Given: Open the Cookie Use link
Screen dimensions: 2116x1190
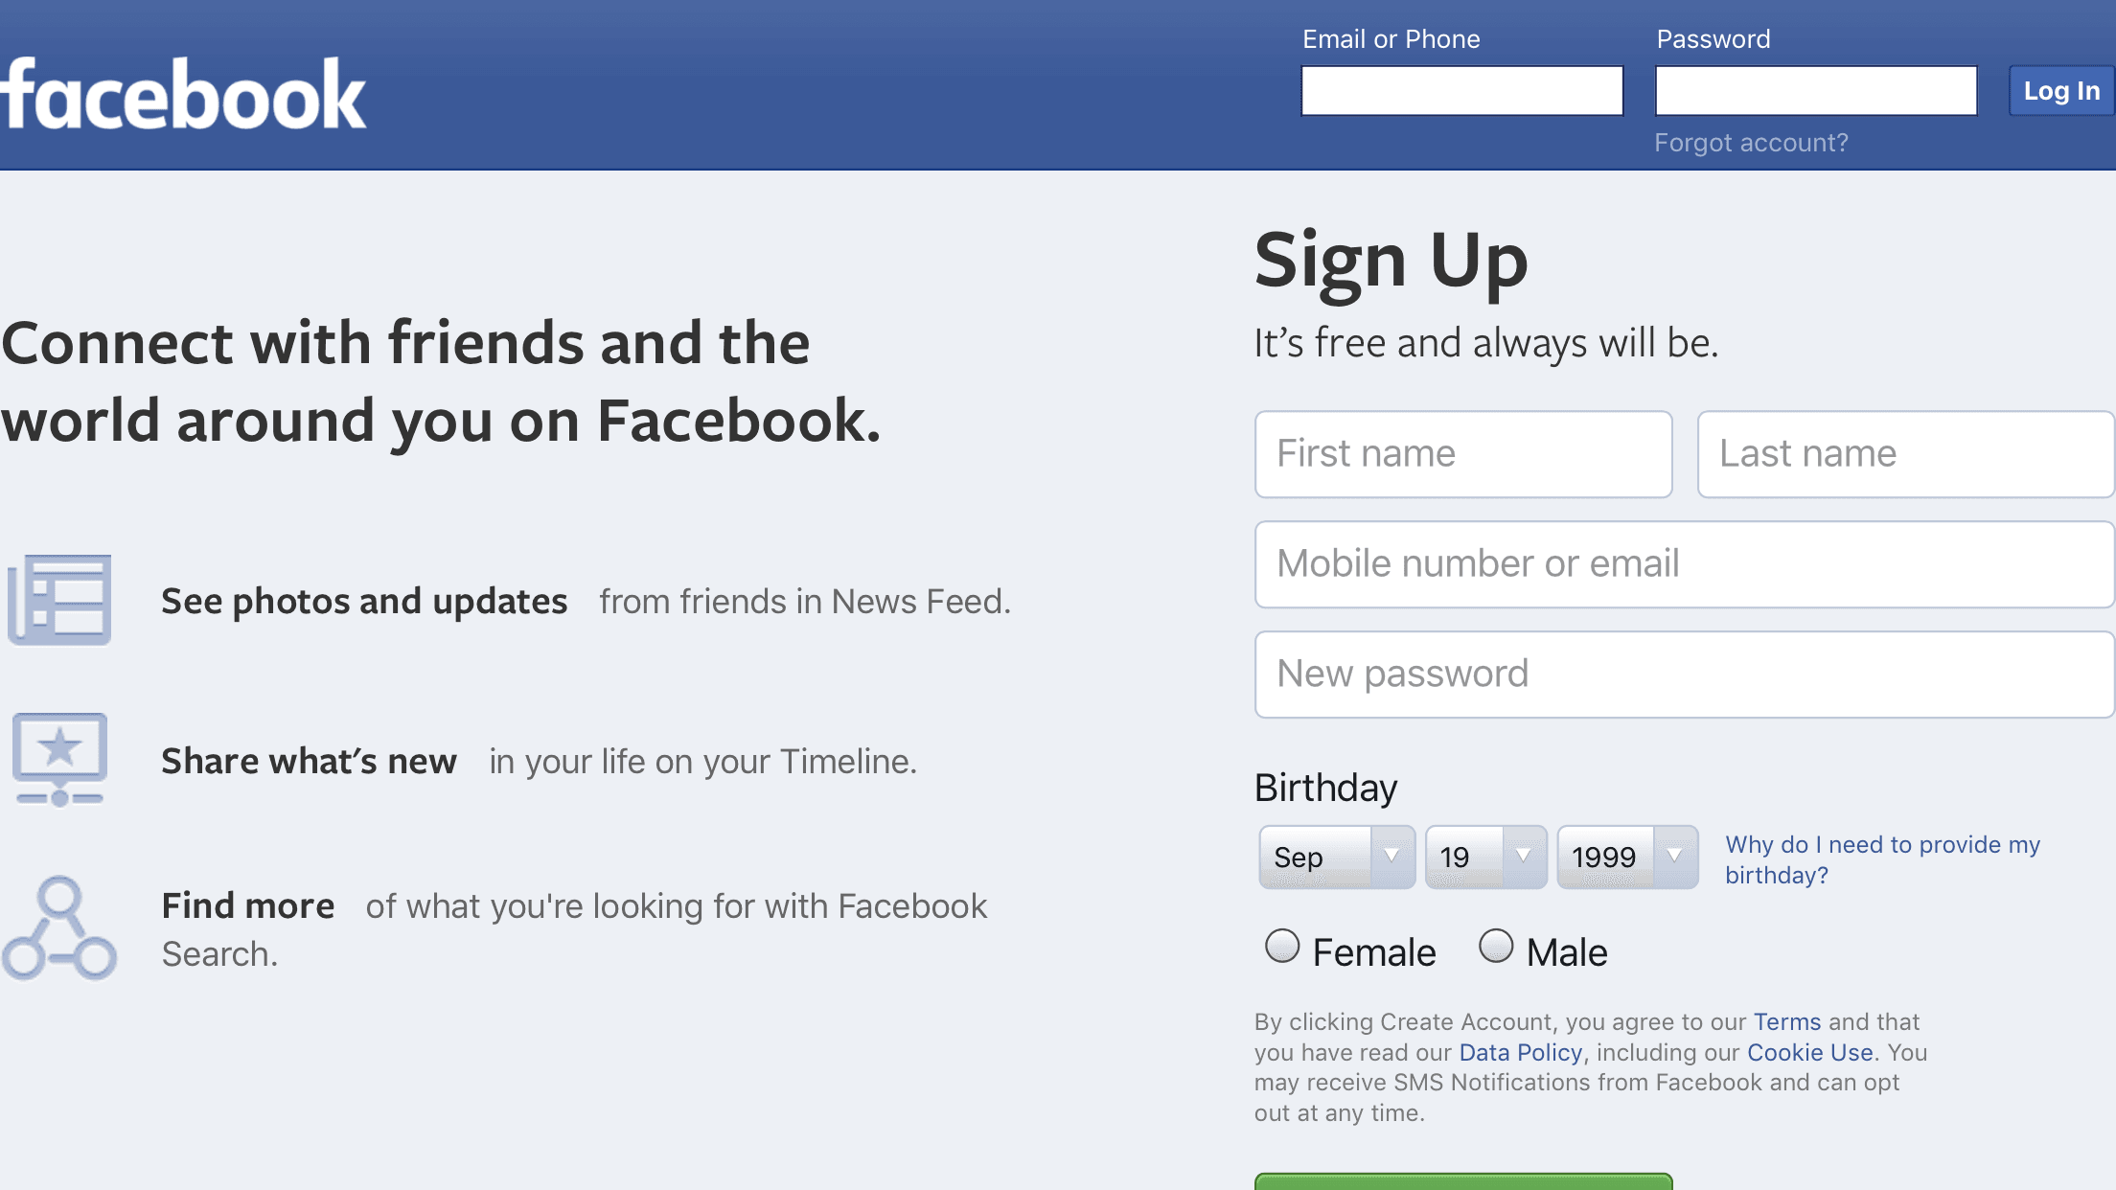Looking at the screenshot, I should 1809,1053.
